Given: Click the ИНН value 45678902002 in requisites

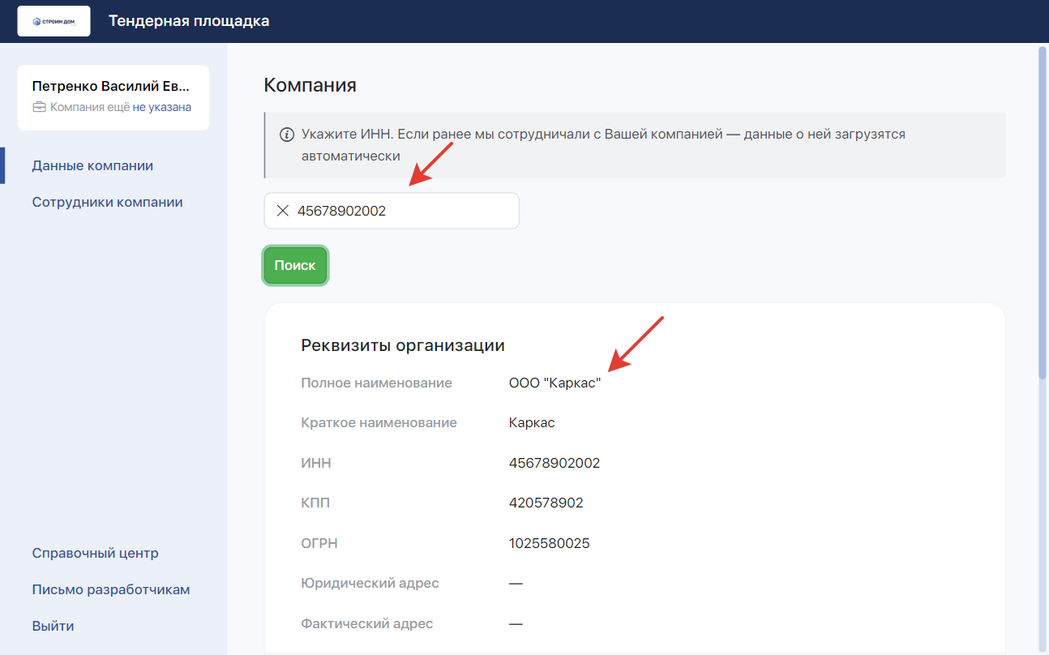Looking at the screenshot, I should [554, 463].
